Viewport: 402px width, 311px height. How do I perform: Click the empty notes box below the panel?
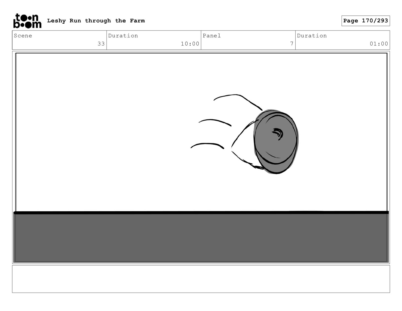(x=201, y=279)
